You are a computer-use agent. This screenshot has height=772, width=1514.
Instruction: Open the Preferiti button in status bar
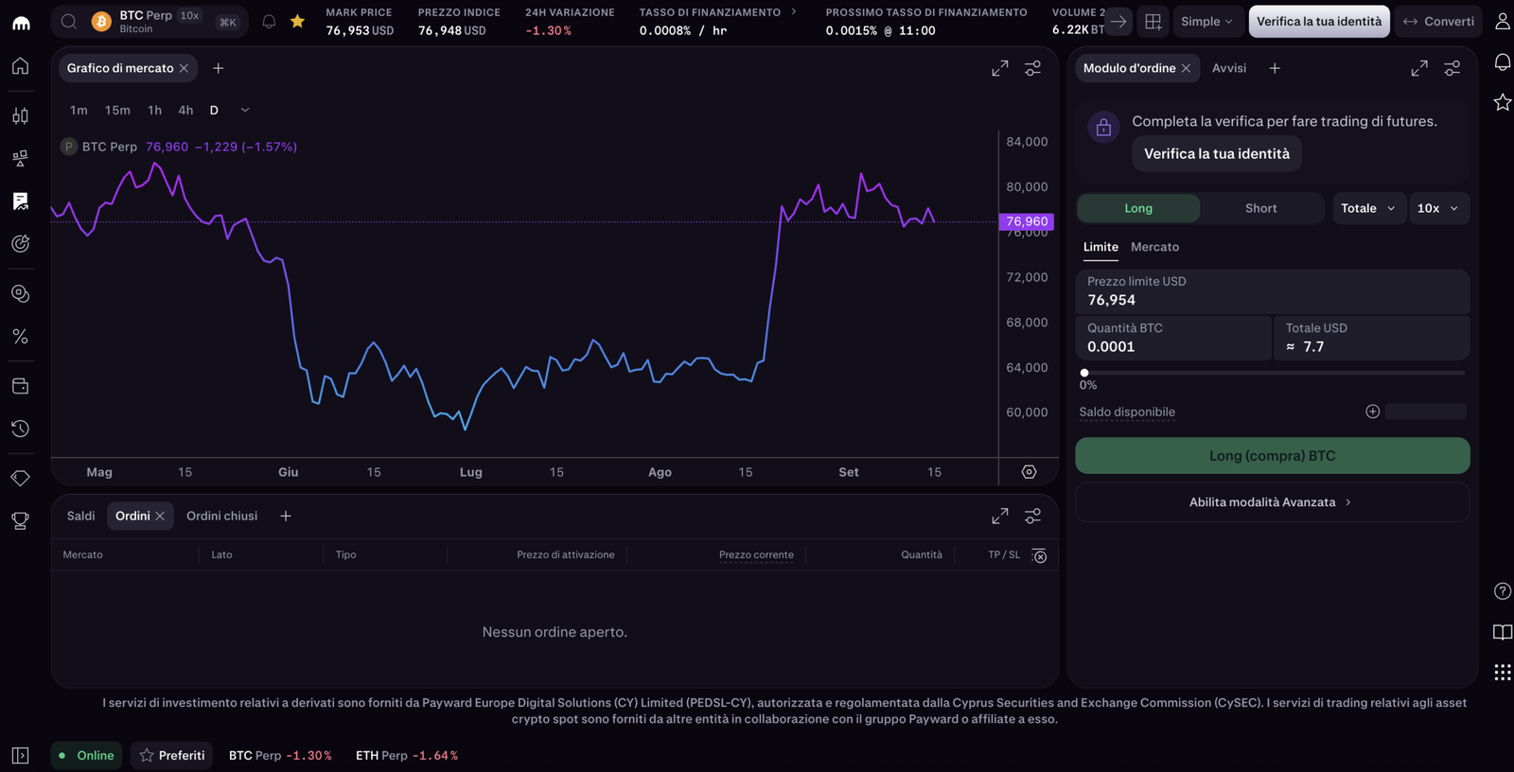171,755
